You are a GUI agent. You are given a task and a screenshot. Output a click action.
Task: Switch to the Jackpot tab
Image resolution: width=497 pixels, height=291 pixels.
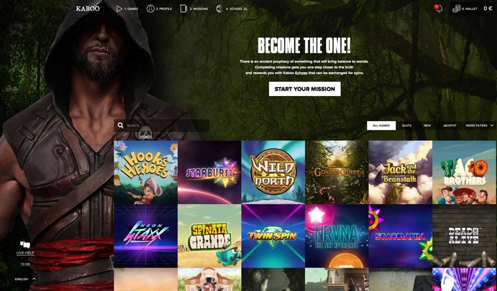coord(449,126)
